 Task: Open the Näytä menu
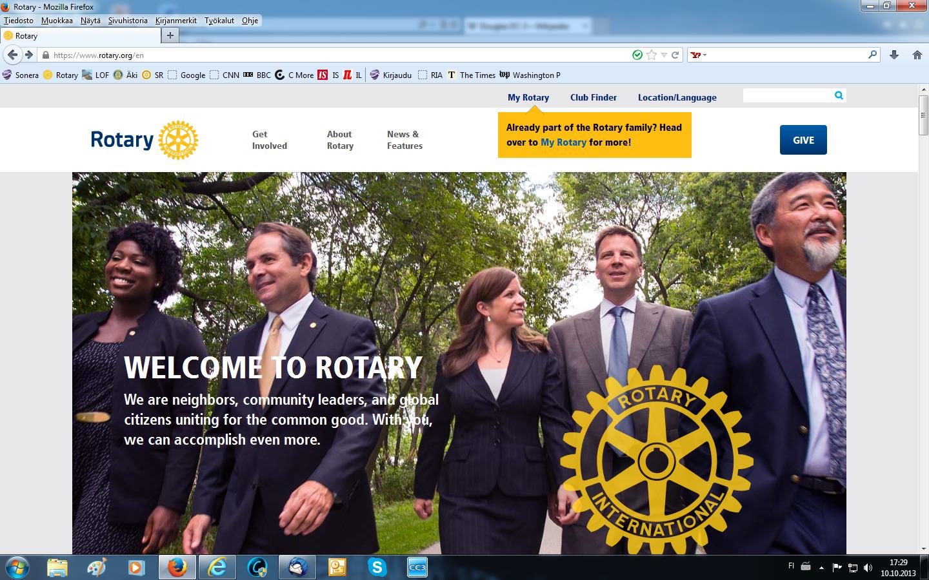[90, 20]
